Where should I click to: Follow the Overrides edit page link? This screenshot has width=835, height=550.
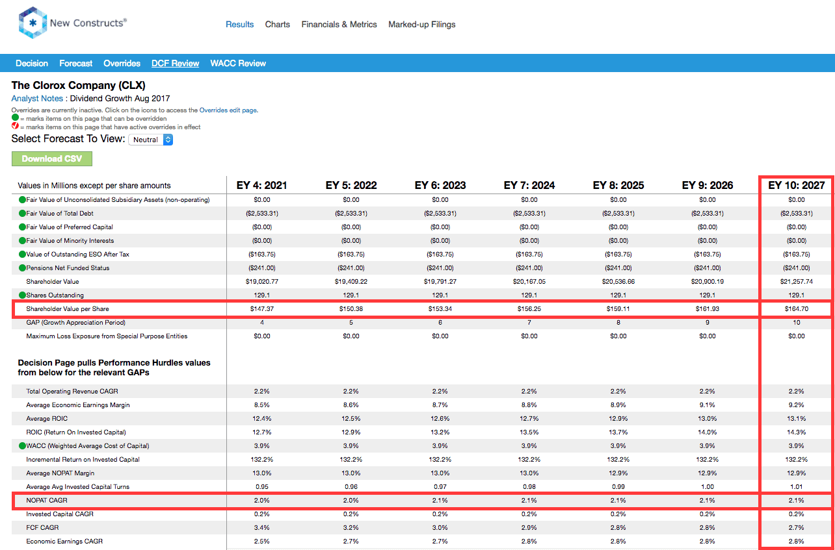point(228,110)
